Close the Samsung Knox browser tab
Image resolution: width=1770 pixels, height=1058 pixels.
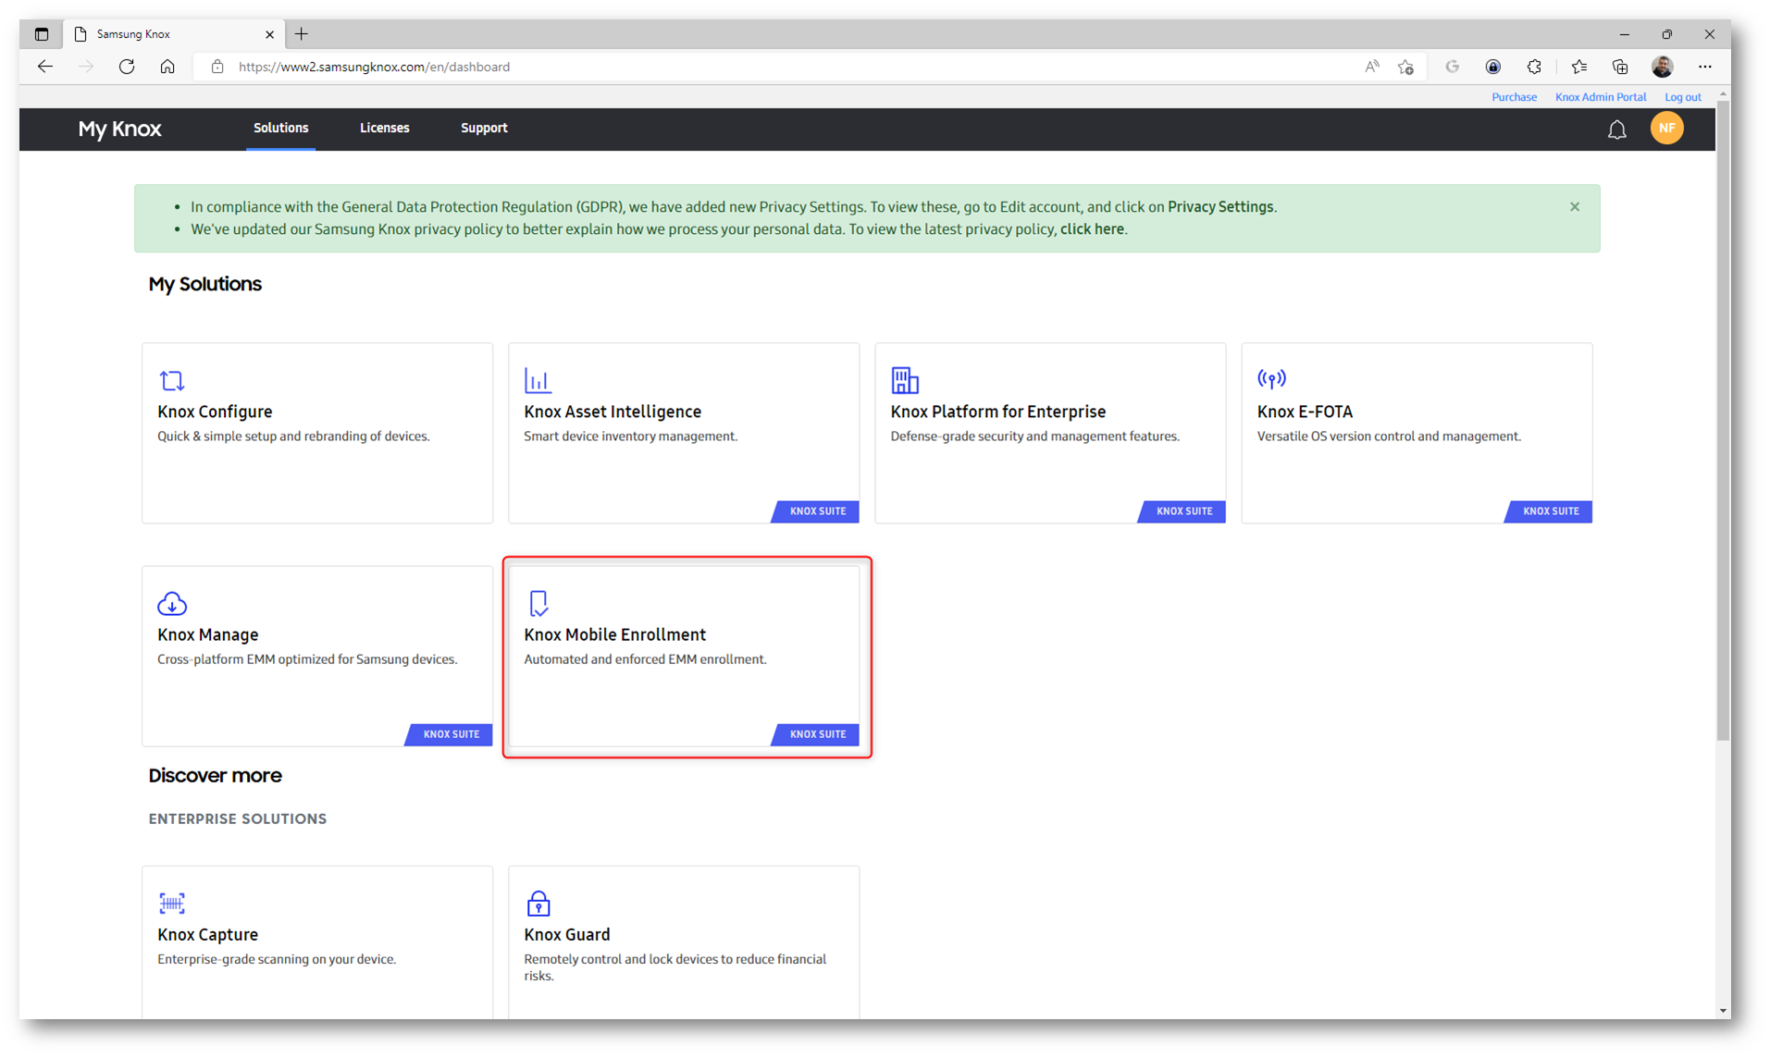[269, 34]
